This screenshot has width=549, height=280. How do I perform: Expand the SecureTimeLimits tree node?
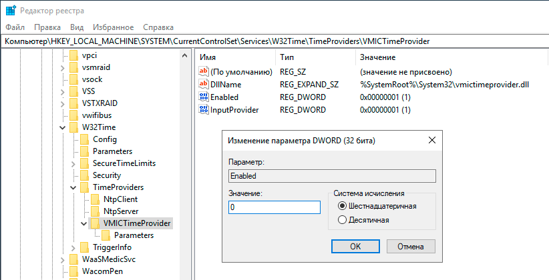(x=73, y=163)
